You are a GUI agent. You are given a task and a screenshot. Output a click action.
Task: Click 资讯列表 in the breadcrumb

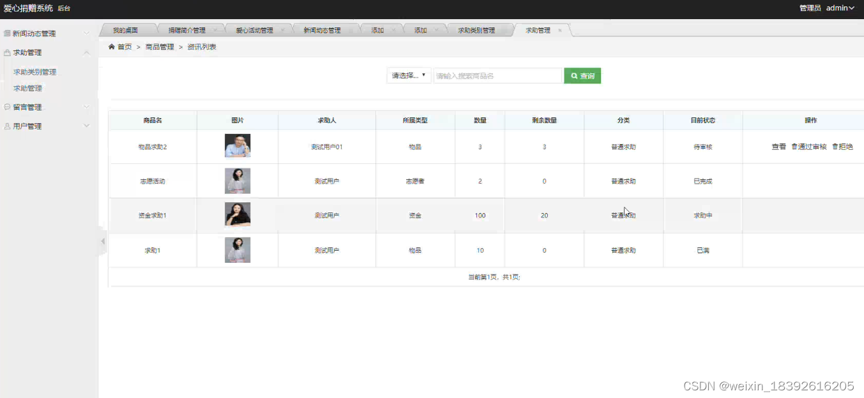tap(202, 47)
